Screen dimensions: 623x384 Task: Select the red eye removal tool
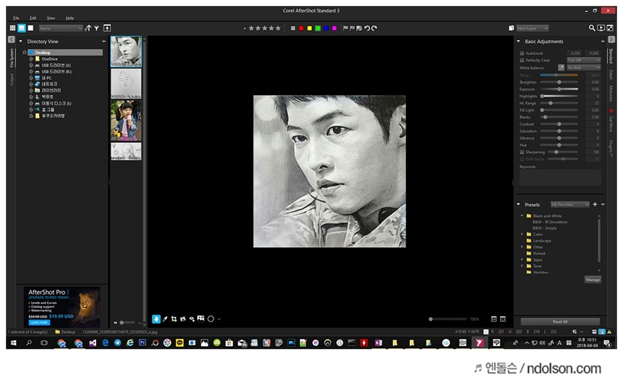(x=192, y=319)
